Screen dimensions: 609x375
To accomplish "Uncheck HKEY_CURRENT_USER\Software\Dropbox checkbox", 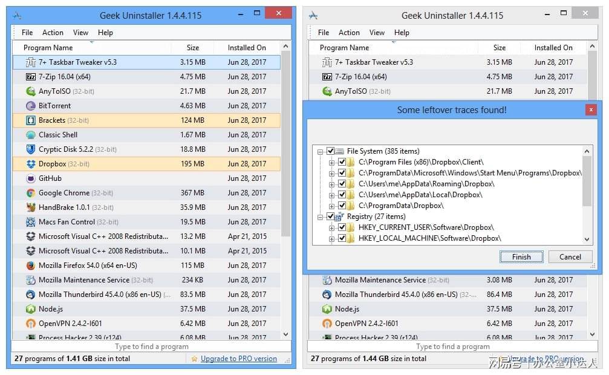I will click(x=342, y=227).
